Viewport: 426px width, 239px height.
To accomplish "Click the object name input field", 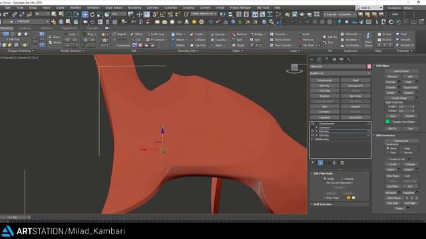I will coord(337,66).
